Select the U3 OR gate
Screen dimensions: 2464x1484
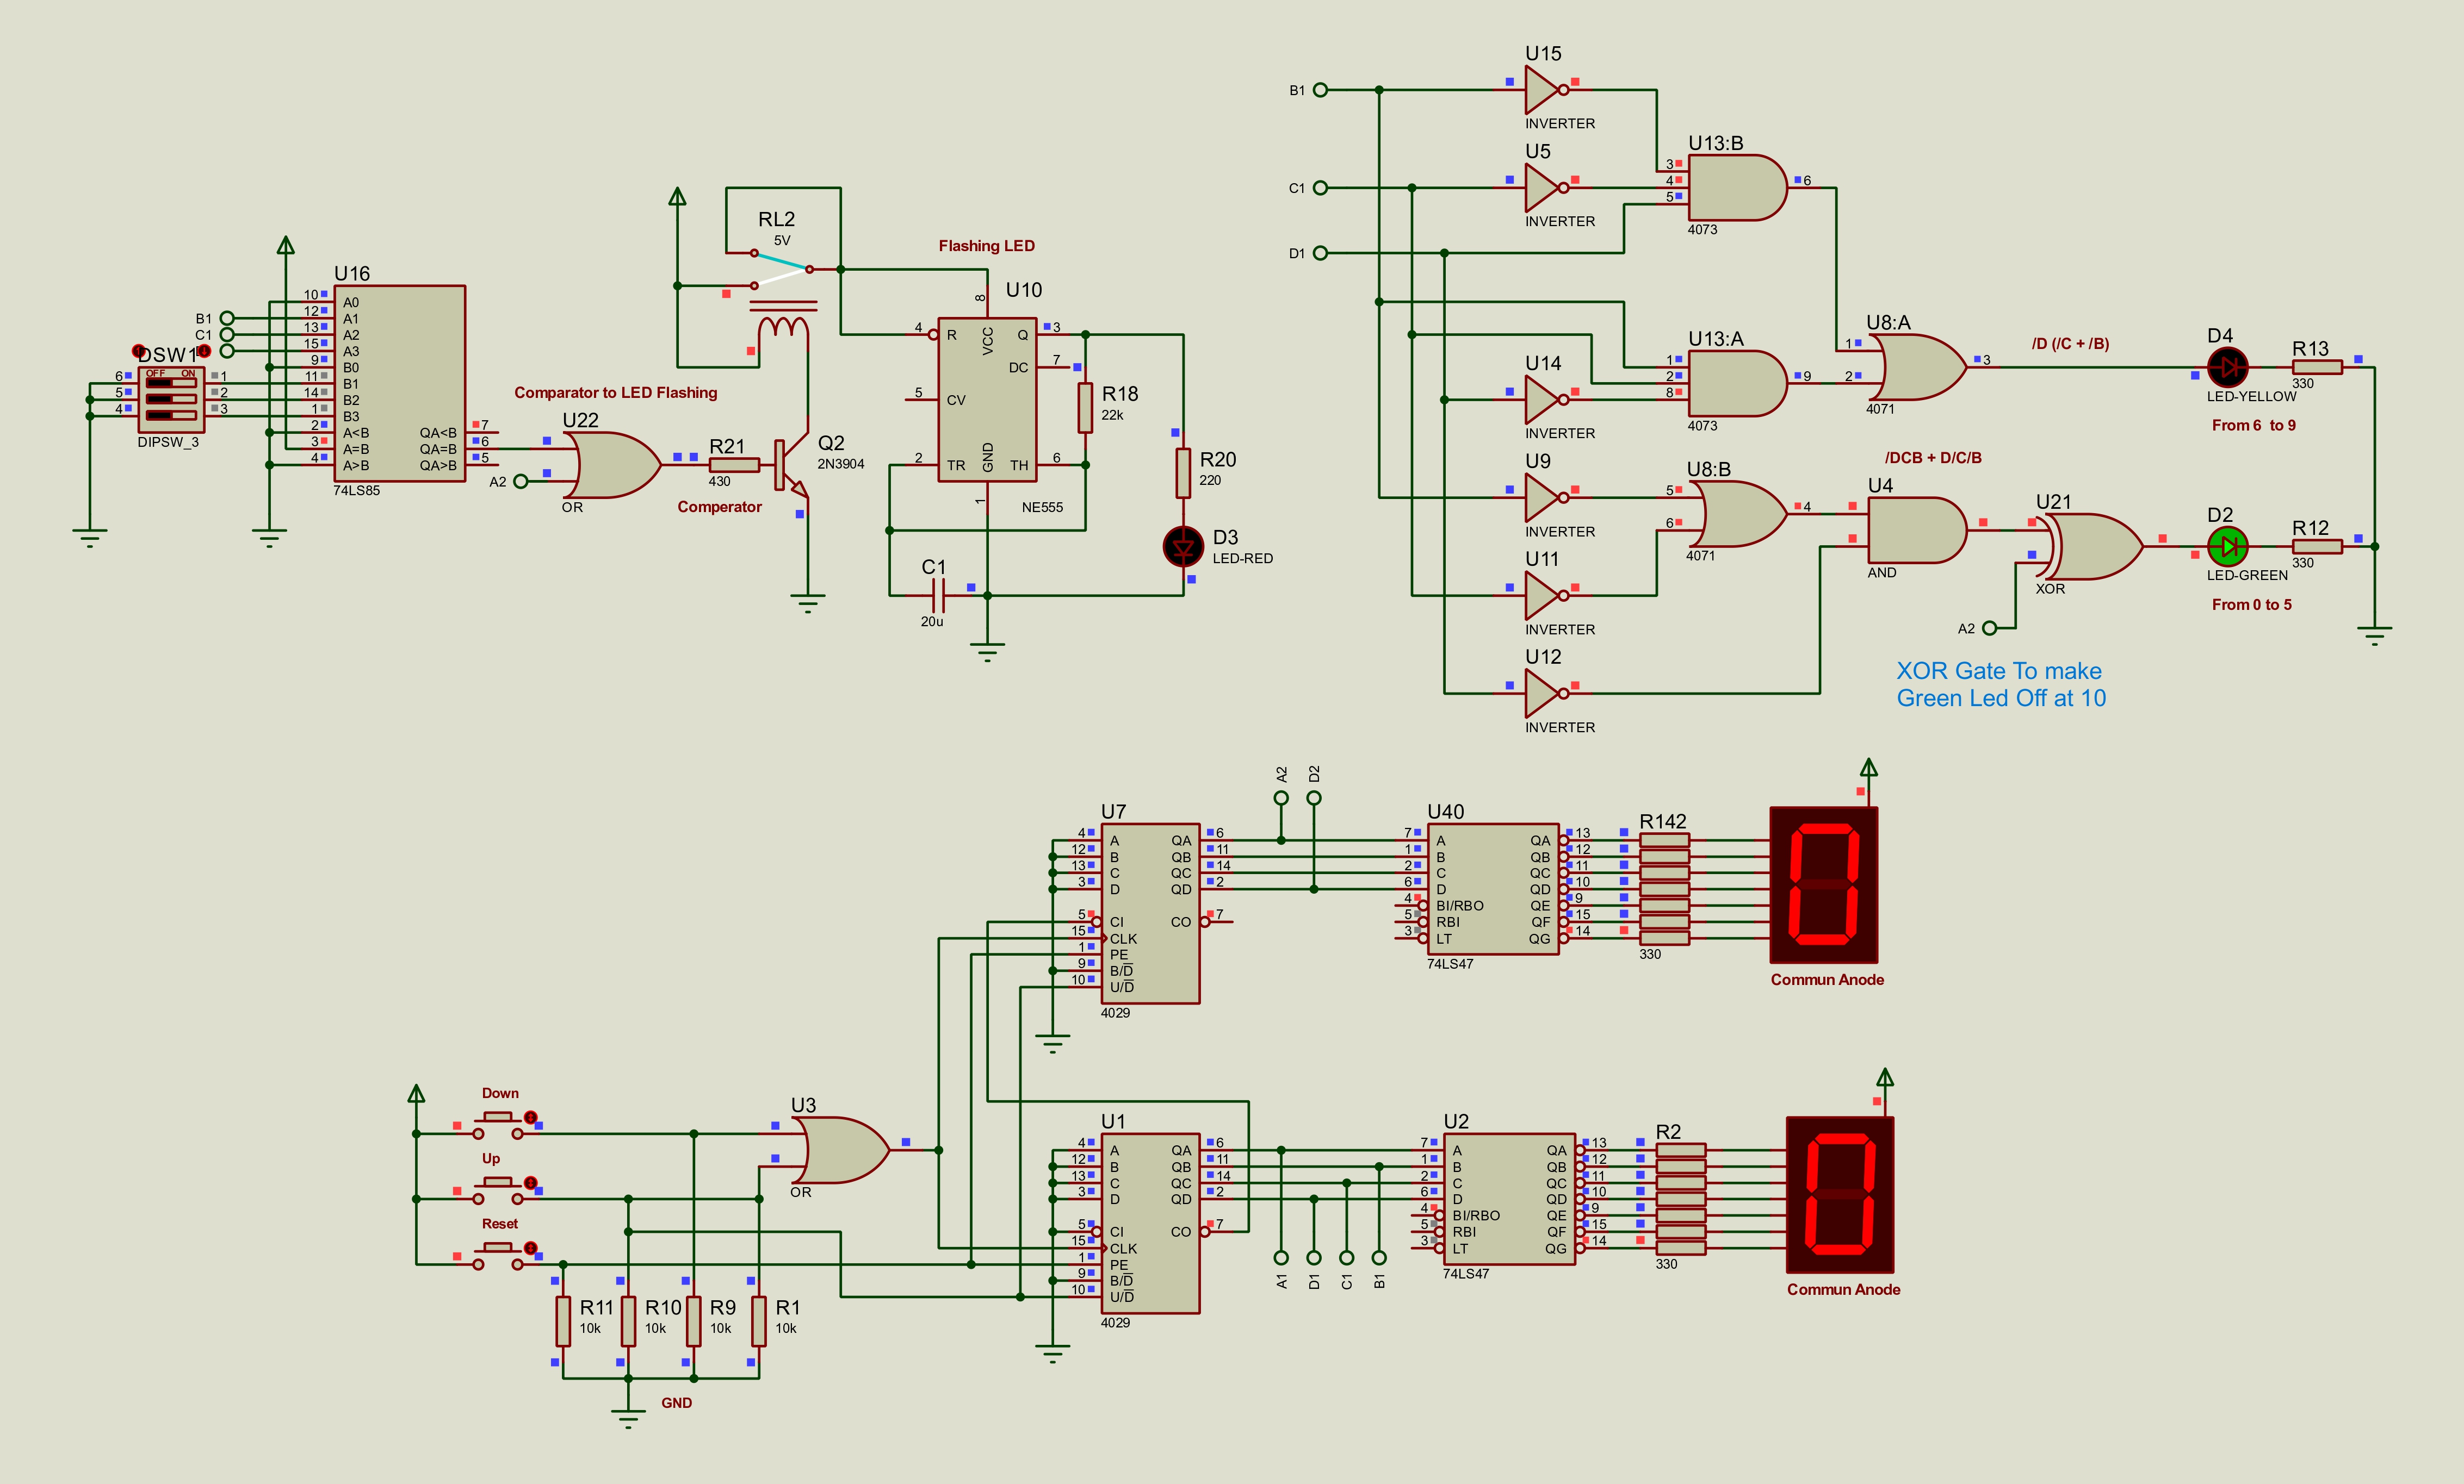[x=840, y=1150]
